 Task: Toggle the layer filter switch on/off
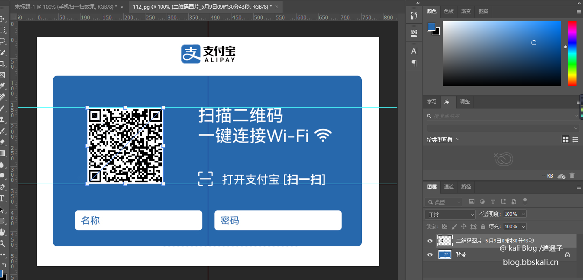point(525,201)
